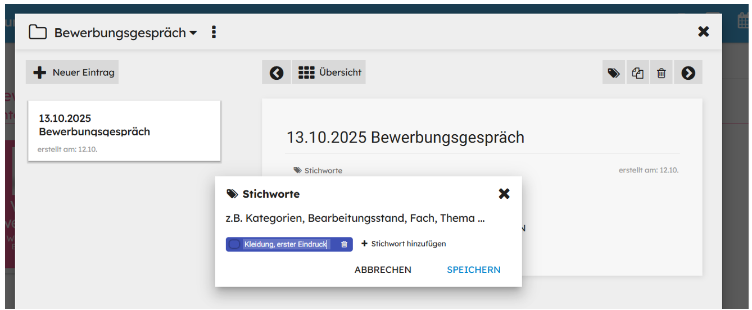The height and width of the screenshot is (310, 752).
Task: Go to previous entry arrow
Action: [277, 73]
